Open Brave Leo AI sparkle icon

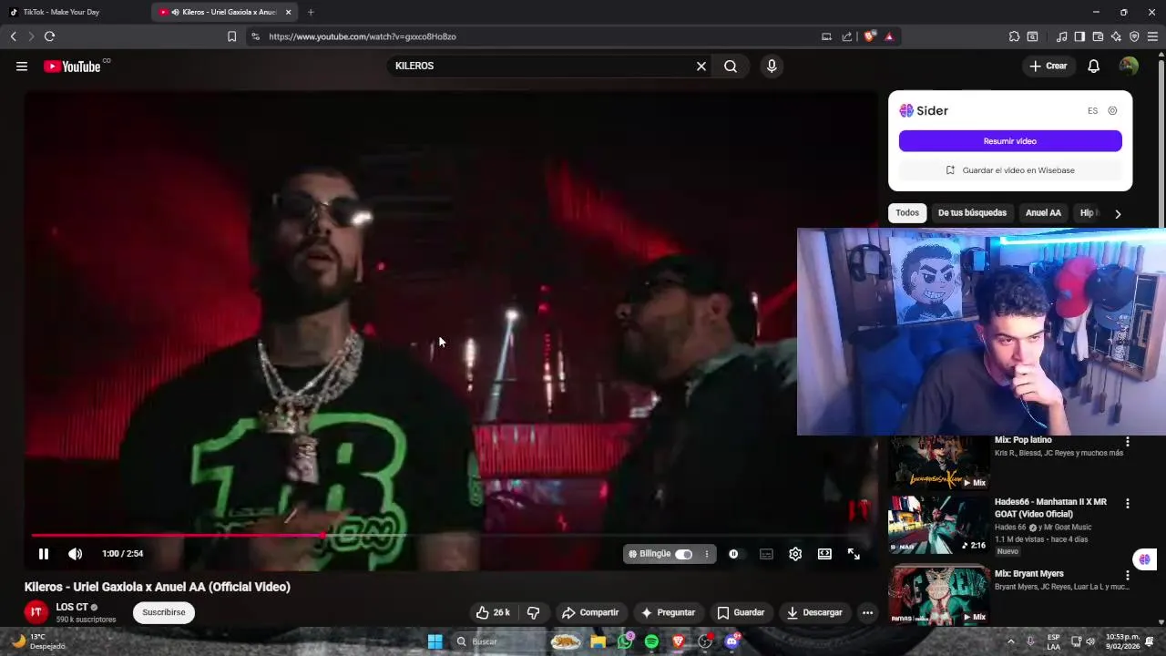(1116, 36)
